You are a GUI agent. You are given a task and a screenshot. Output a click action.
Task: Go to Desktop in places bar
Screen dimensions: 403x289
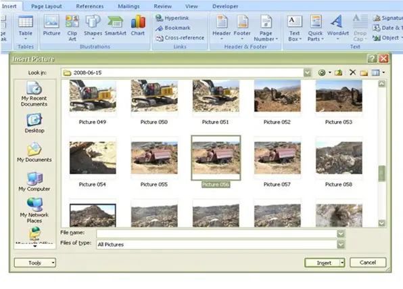(x=34, y=123)
